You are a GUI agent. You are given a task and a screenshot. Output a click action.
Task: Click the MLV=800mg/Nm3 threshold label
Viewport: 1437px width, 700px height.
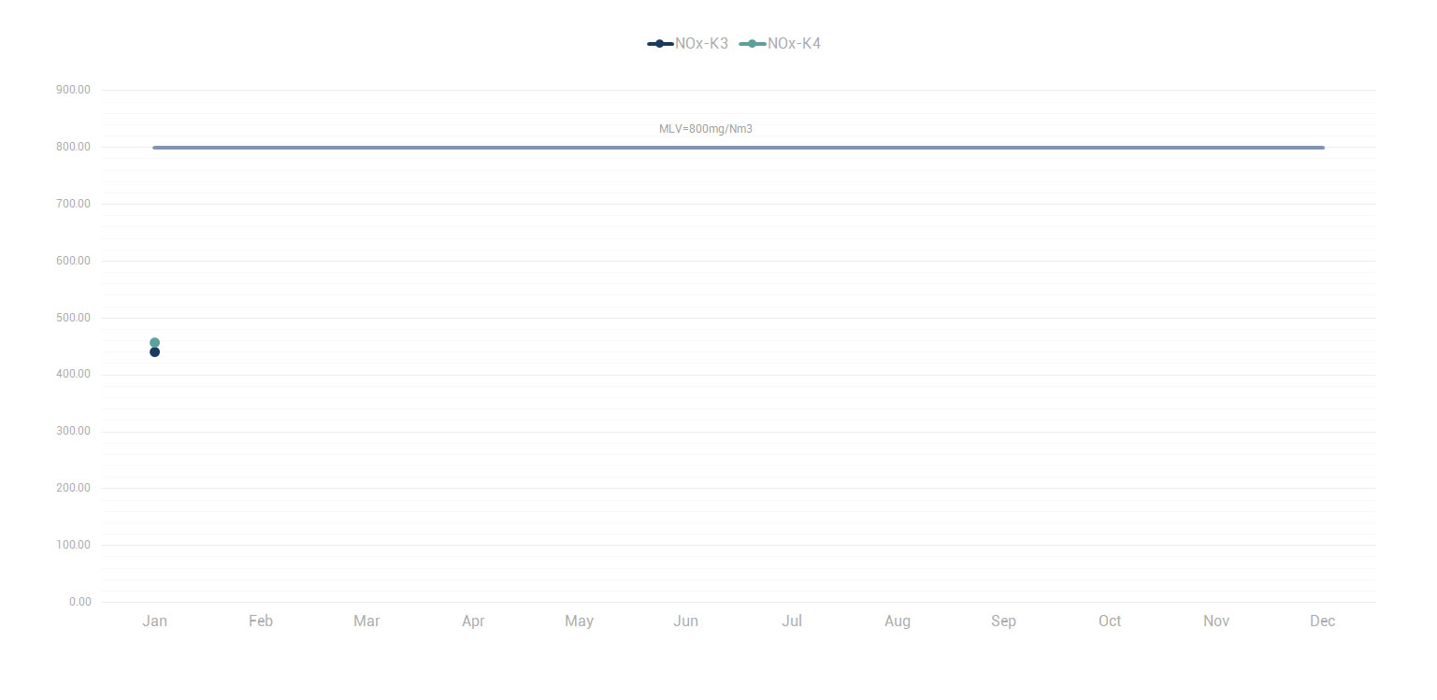705,129
